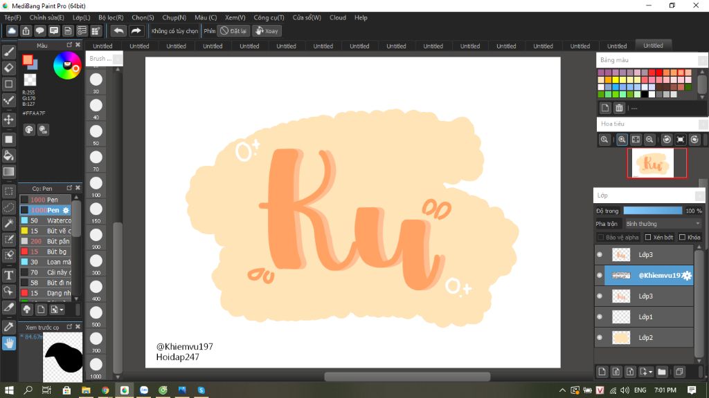Select the Bút bg brush
The width and height of the screenshot is (709, 398).
pos(46,252)
